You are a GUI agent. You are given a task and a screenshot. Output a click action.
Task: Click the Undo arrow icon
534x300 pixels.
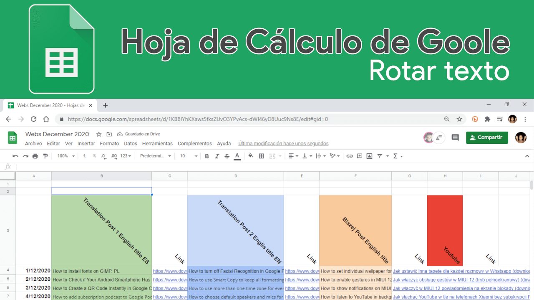click(15, 156)
